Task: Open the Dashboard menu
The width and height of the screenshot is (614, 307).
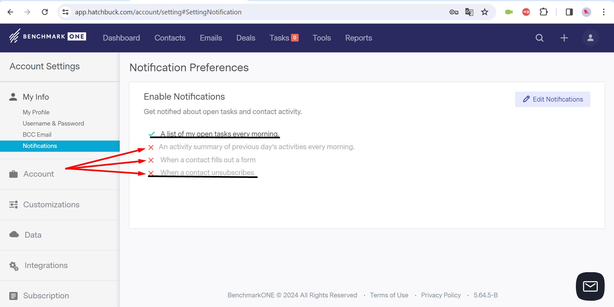Action: 121,38
